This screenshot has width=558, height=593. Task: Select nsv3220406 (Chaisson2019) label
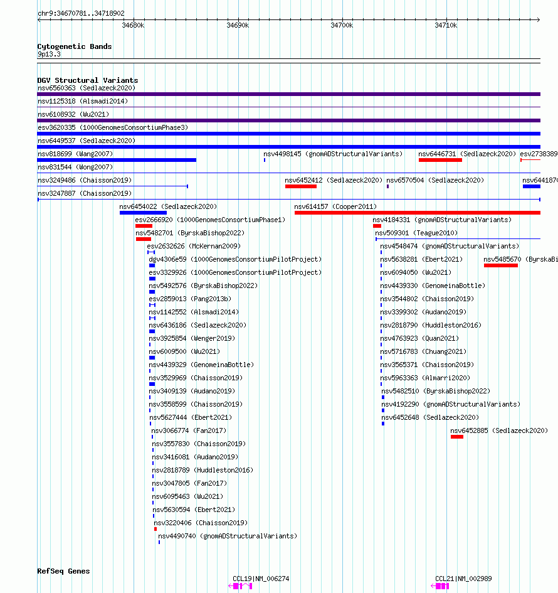click(201, 523)
